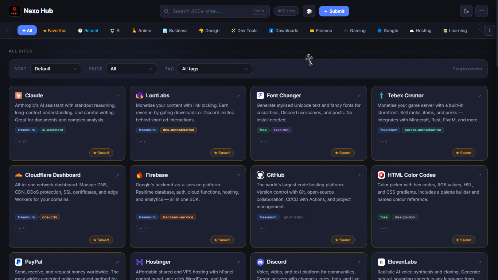Click the Font Changer logo icon
Image resolution: width=498 pixels, height=280 pixels.
click(x=260, y=96)
